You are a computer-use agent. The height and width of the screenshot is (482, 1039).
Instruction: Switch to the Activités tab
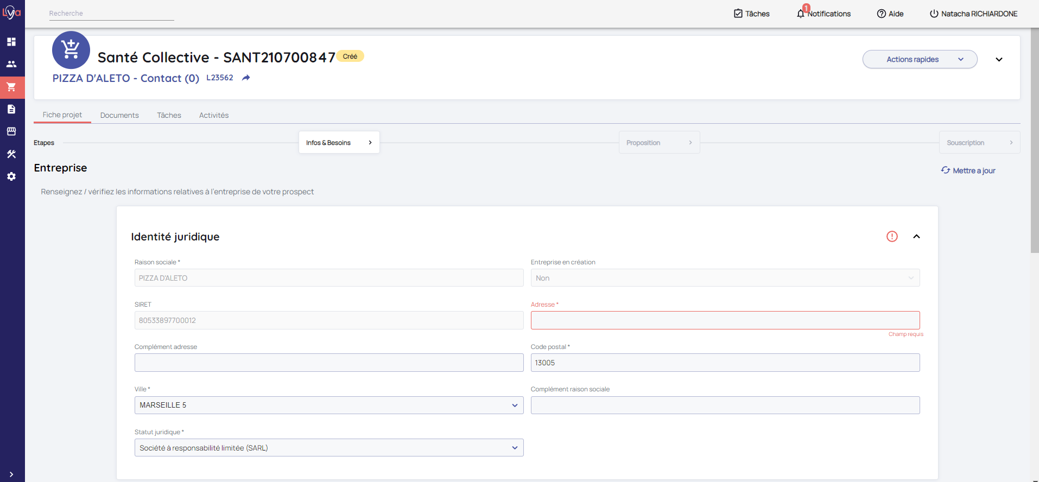(x=214, y=115)
